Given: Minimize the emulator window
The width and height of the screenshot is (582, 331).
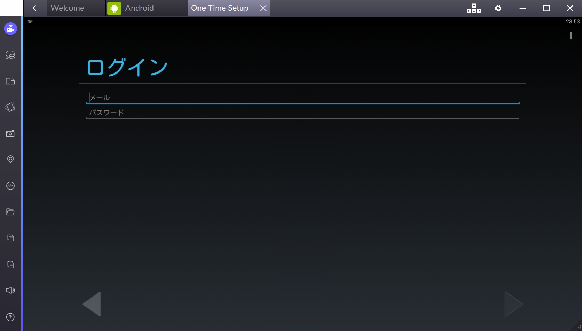Looking at the screenshot, I should pos(522,8).
